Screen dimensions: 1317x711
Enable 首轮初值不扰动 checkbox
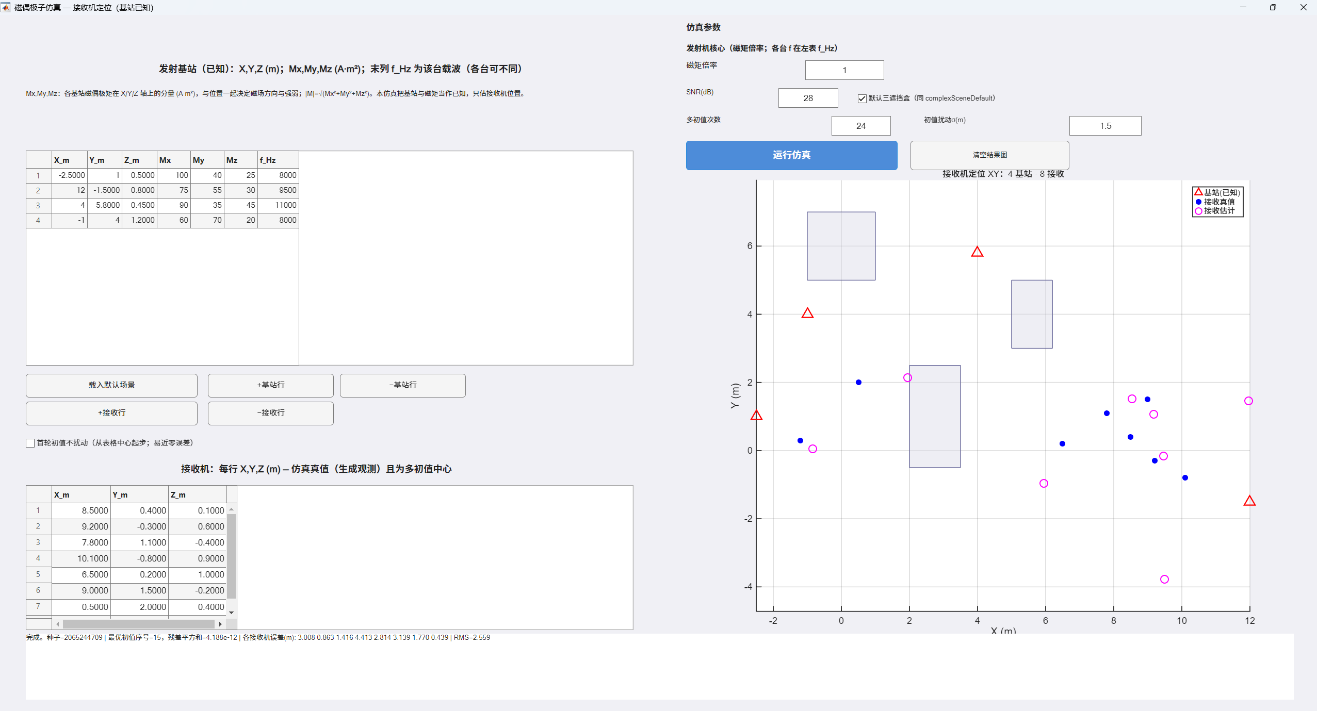(x=30, y=443)
